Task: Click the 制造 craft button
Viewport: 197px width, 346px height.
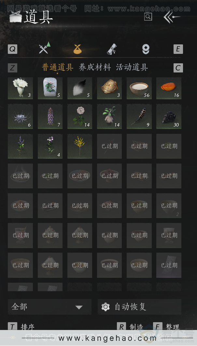Action: coord(130,326)
